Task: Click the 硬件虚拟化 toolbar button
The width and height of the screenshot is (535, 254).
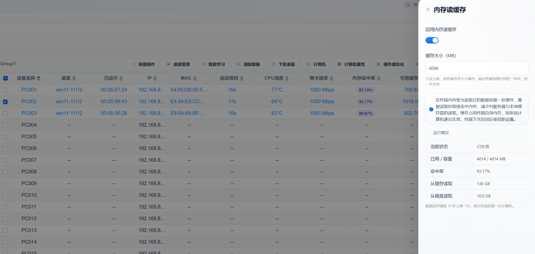Action: (390, 64)
